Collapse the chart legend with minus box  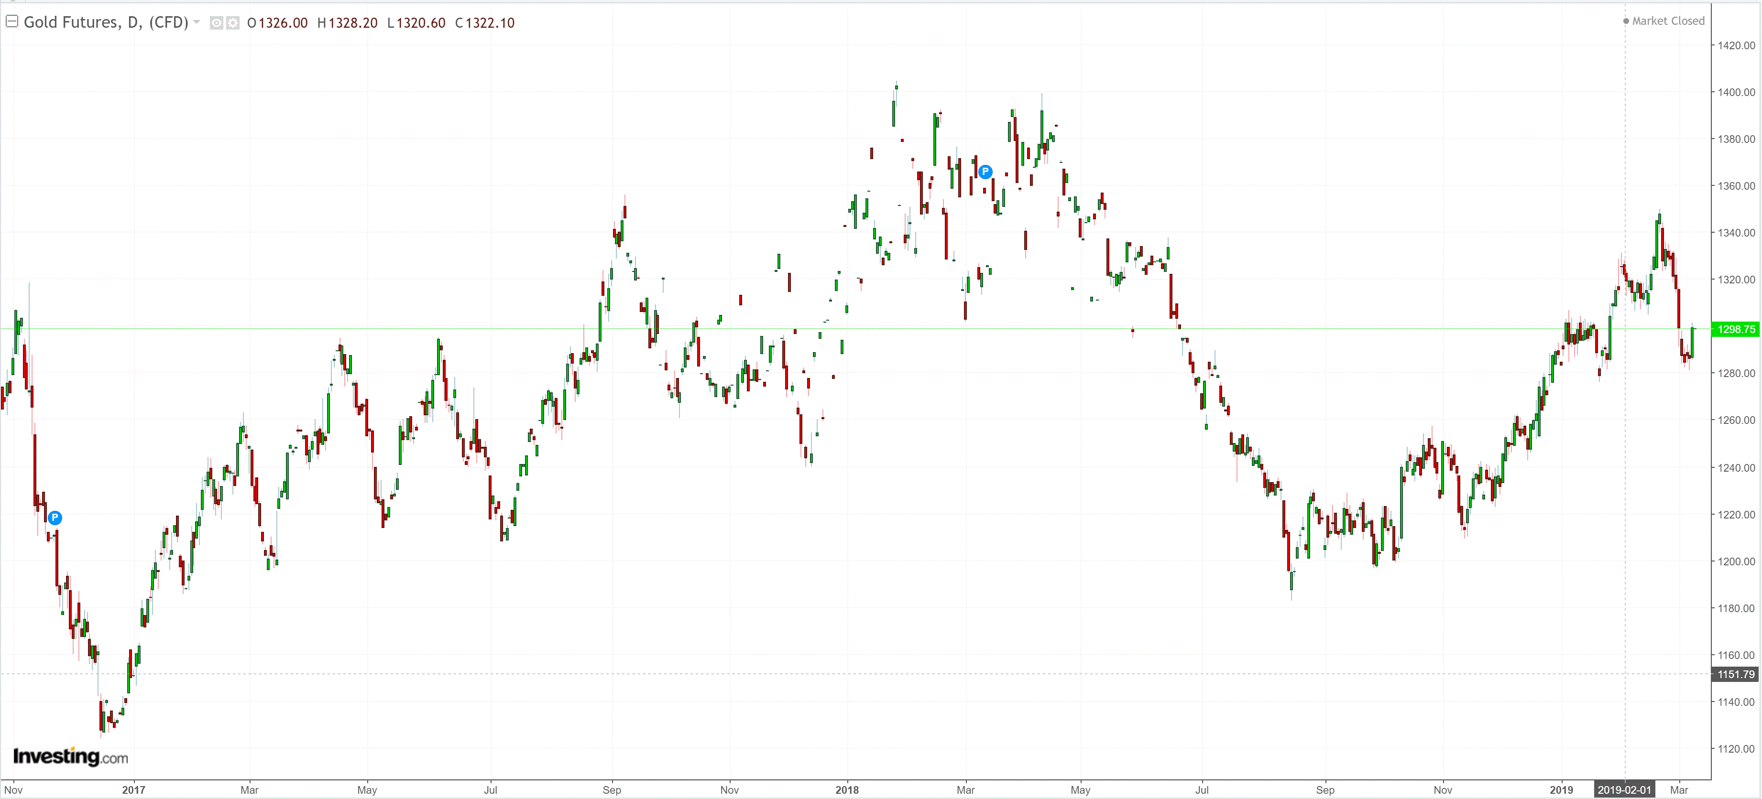click(11, 22)
